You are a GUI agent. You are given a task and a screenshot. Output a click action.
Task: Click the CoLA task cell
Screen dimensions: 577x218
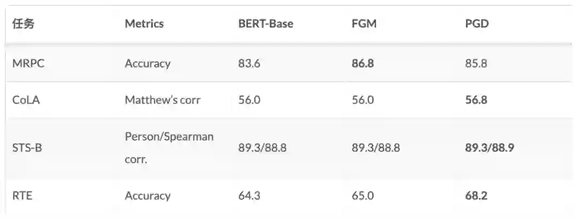click(26, 100)
